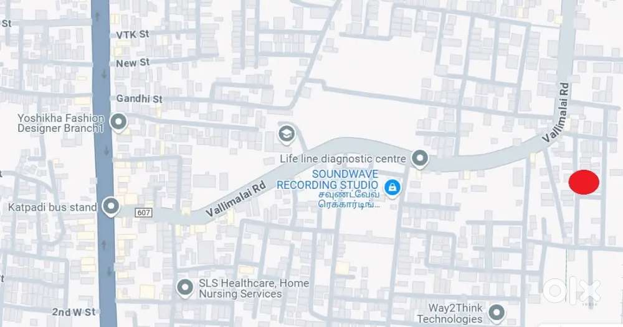
Task: Click the Yoshikha Fashion Designer pin icon
Action: (118, 122)
